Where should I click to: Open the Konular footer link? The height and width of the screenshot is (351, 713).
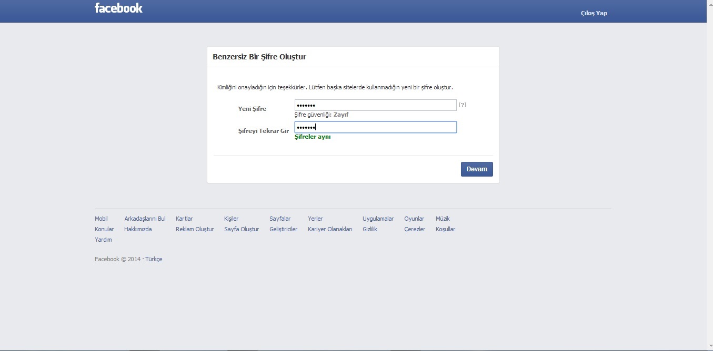click(x=104, y=229)
